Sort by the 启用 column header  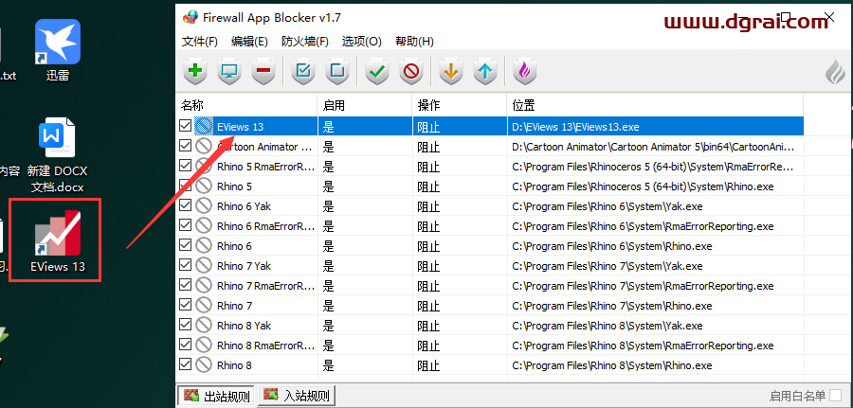click(x=365, y=105)
